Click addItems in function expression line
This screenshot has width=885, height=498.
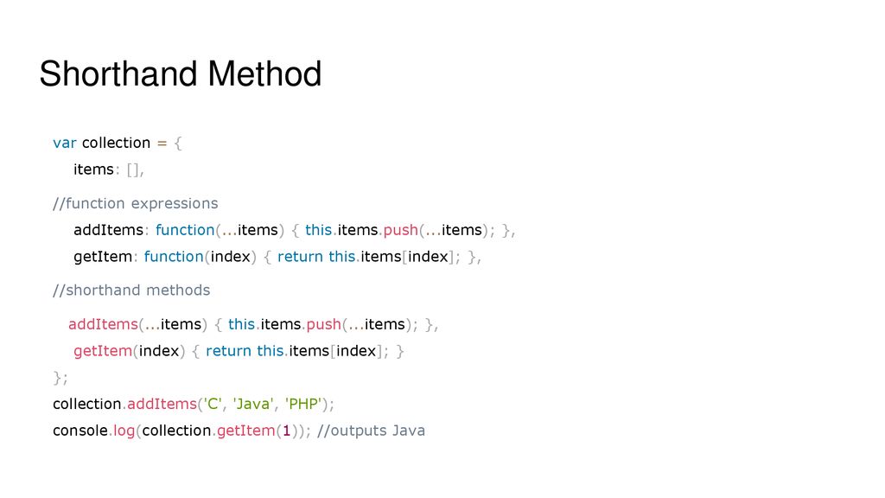point(108,230)
